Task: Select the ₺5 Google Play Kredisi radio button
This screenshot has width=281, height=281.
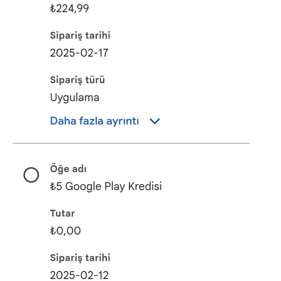Action: pos(31,176)
